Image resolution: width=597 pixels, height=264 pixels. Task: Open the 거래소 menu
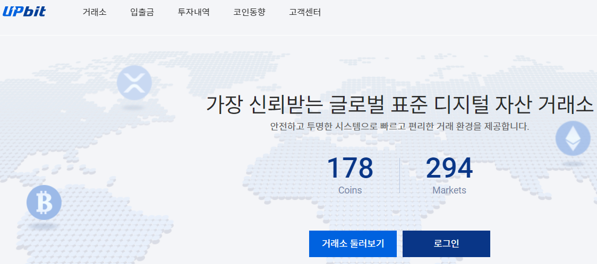(x=95, y=12)
